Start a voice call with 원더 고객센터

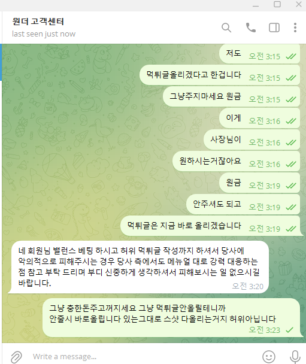(250, 28)
